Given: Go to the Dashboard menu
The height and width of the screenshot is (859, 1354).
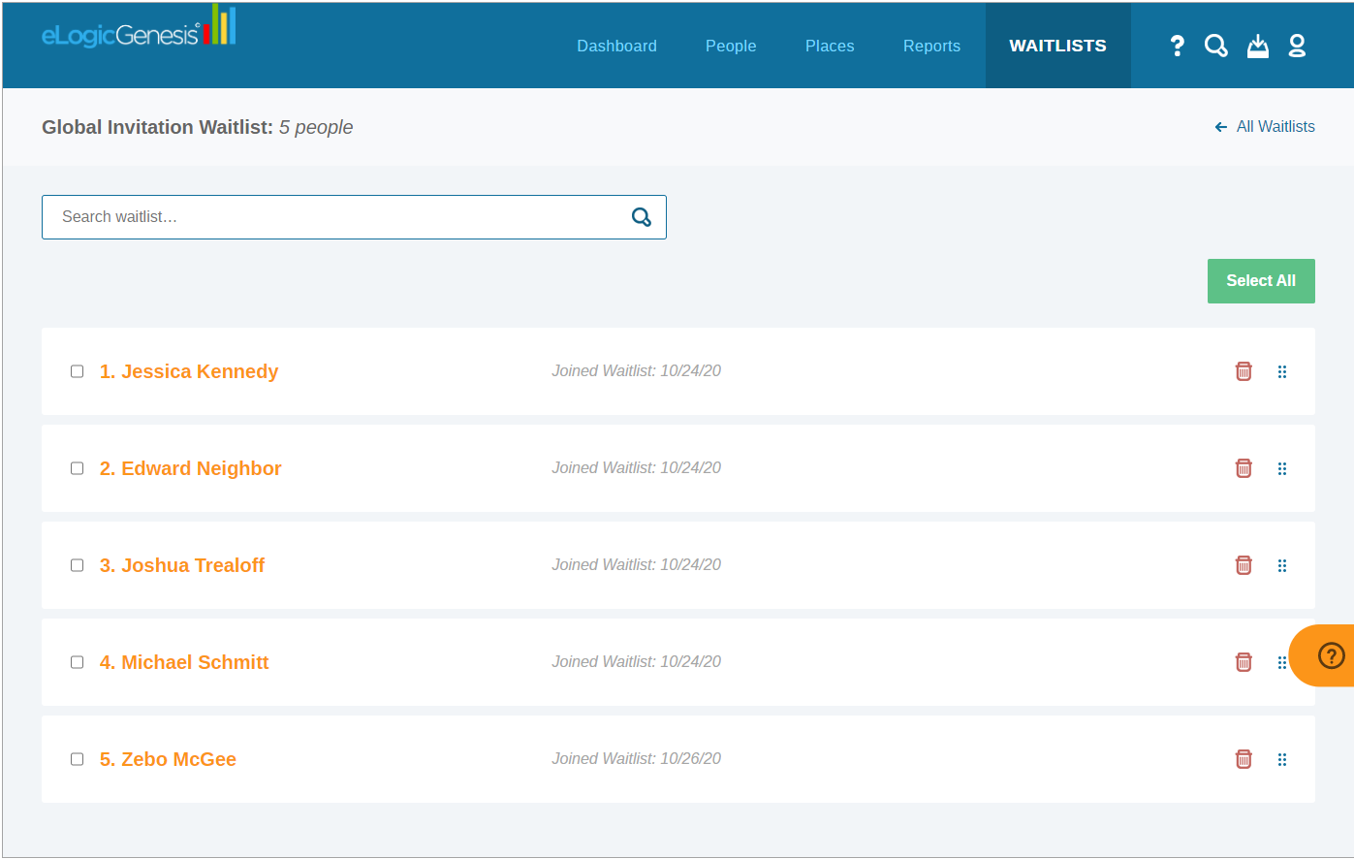Looking at the screenshot, I should pos(616,46).
